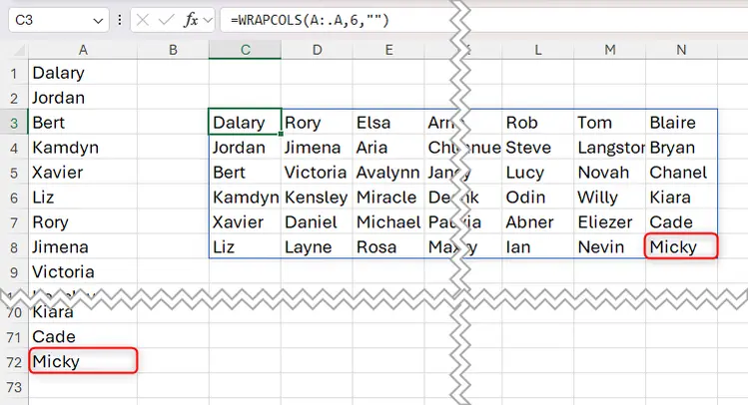Click the cell containing Langston in column M
Viewport: 748px width, 405px height.
609,148
